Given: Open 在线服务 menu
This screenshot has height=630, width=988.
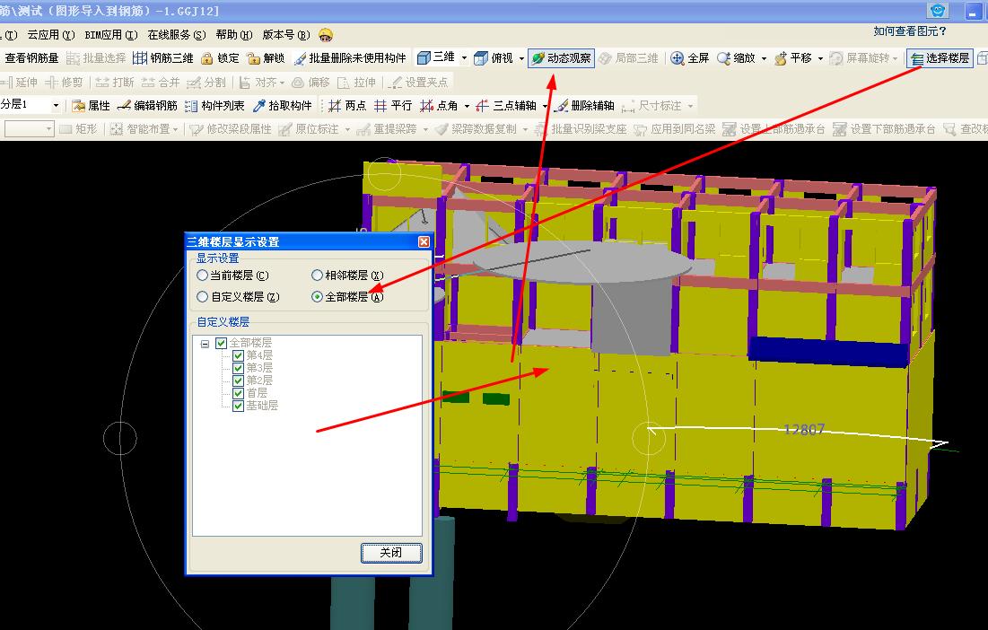Looking at the screenshot, I should pyautogui.click(x=177, y=35).
